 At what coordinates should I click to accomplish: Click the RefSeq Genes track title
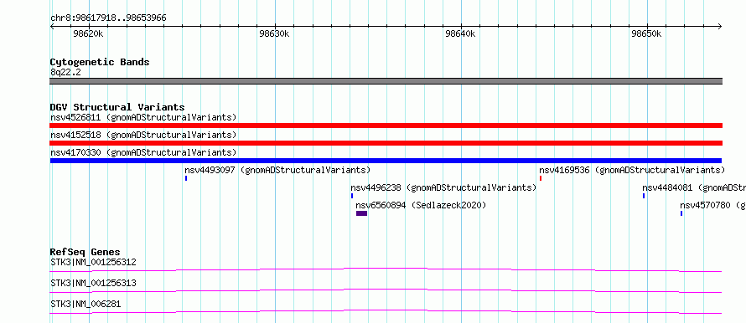(x=85, y=252)
